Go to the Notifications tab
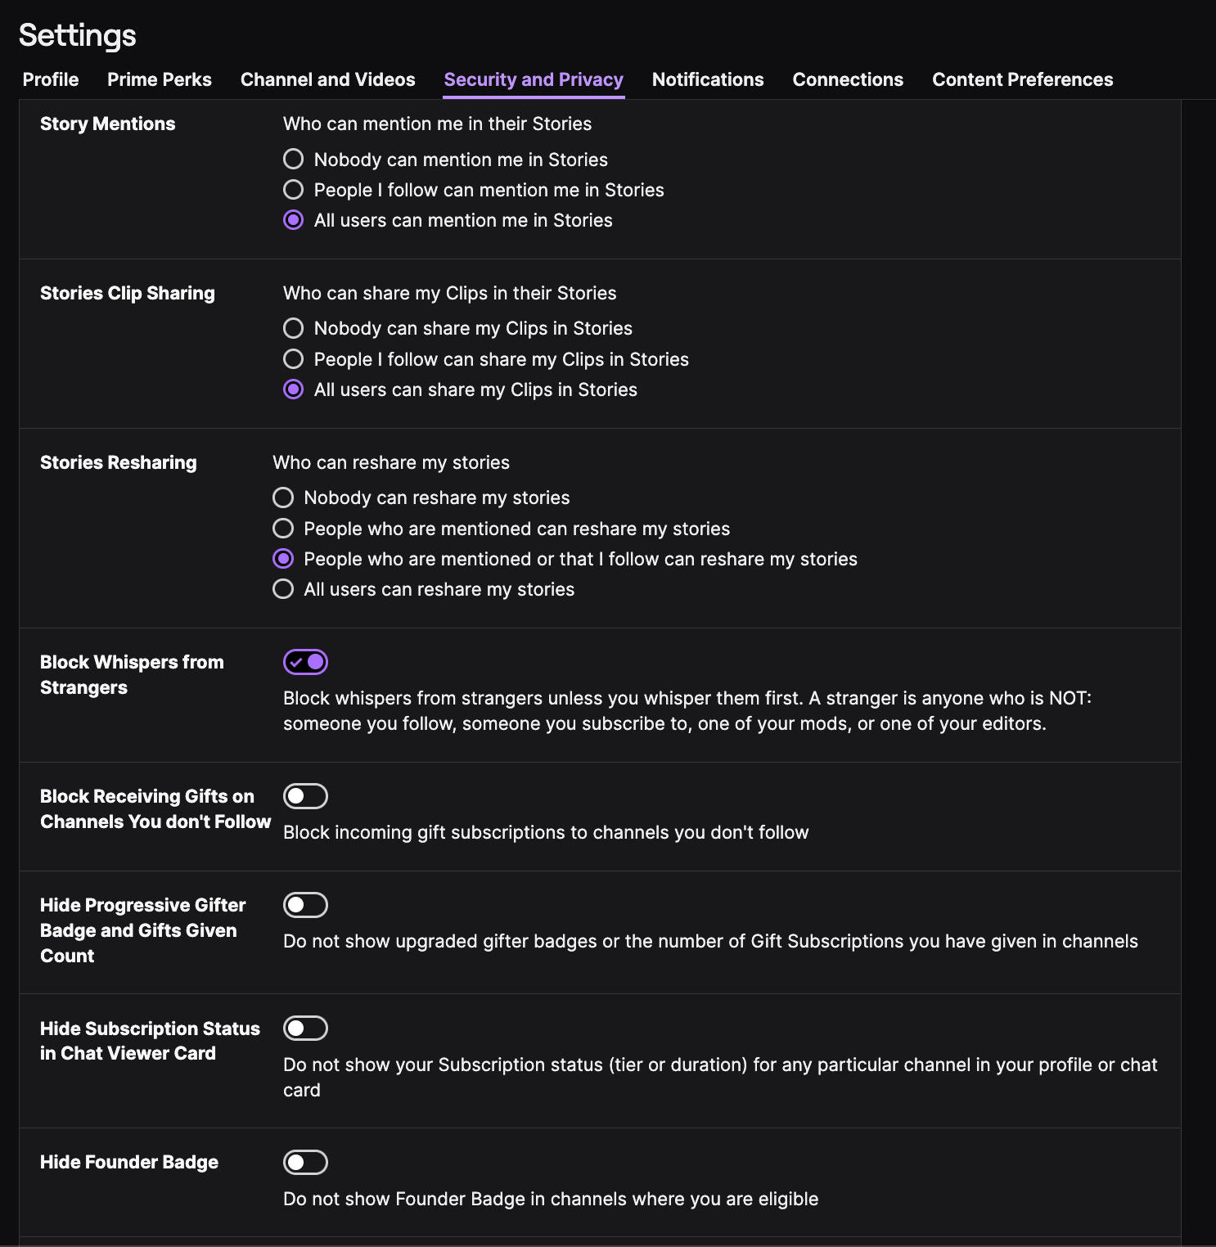 (708, 79)
